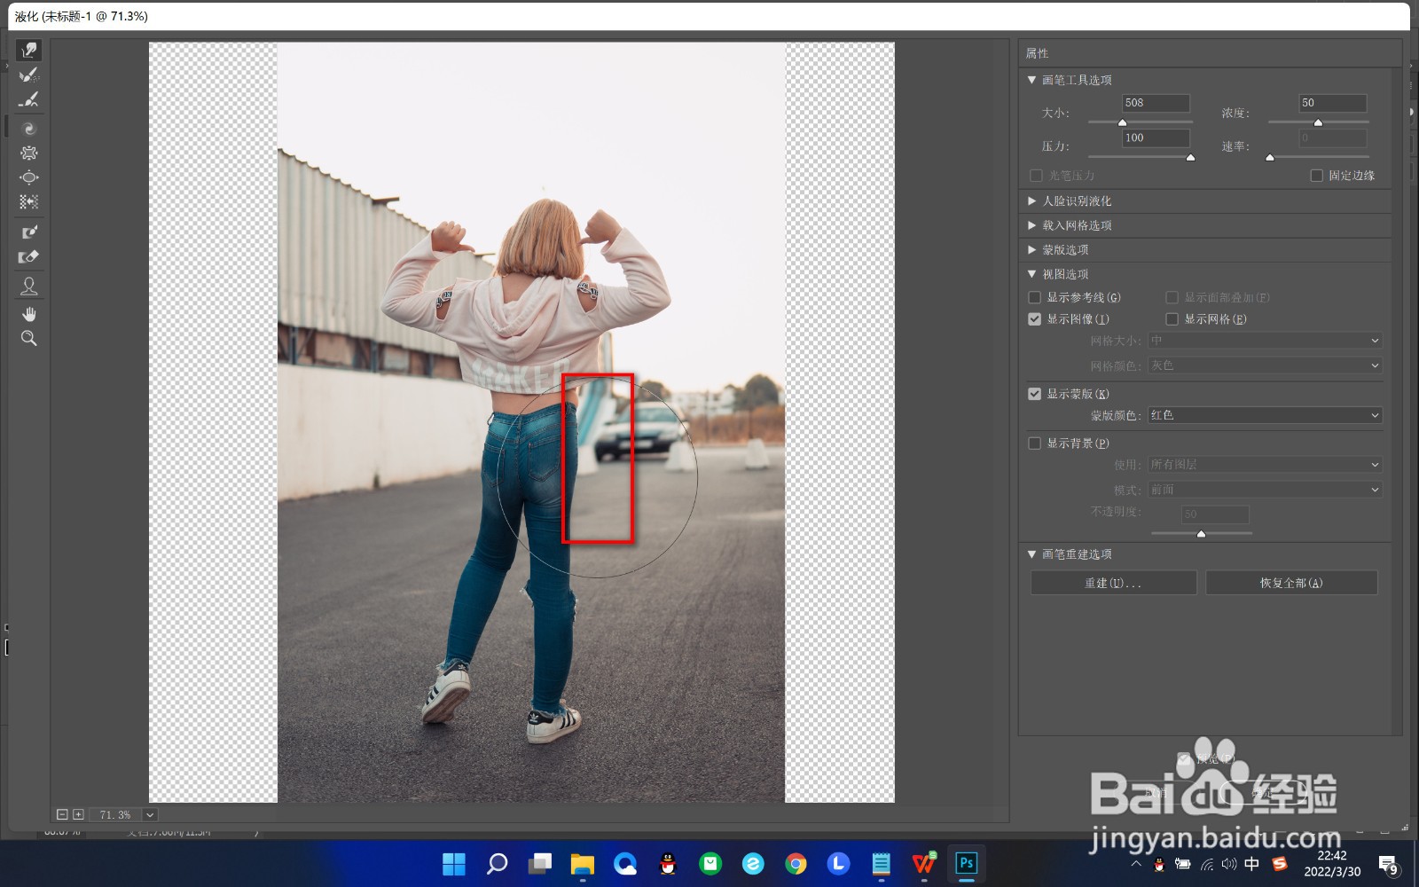
Task: Click the 光笔压力 checkbox
Action: (1035, 176)
